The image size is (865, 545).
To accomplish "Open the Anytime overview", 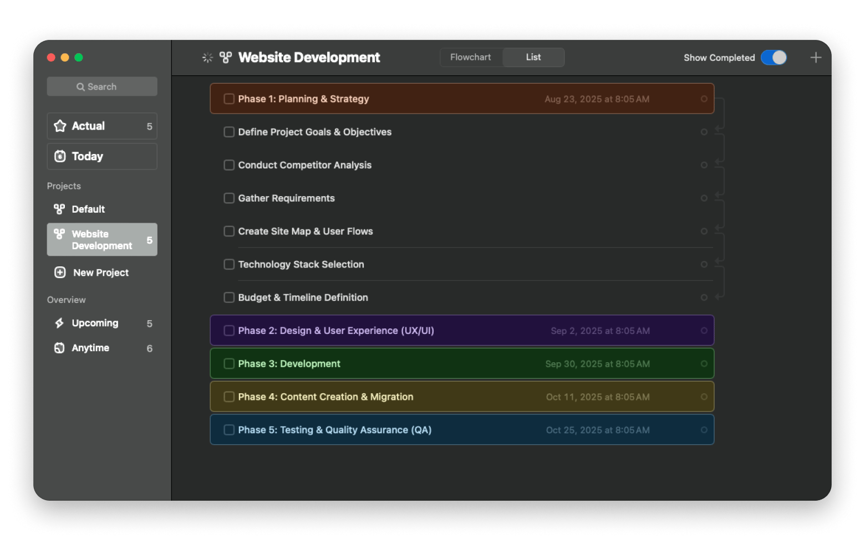I will (102, 348).
